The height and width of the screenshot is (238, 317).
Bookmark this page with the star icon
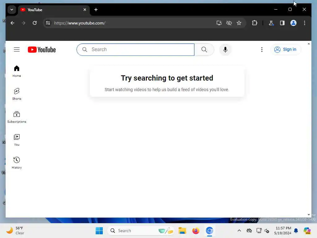coord(239,23)
